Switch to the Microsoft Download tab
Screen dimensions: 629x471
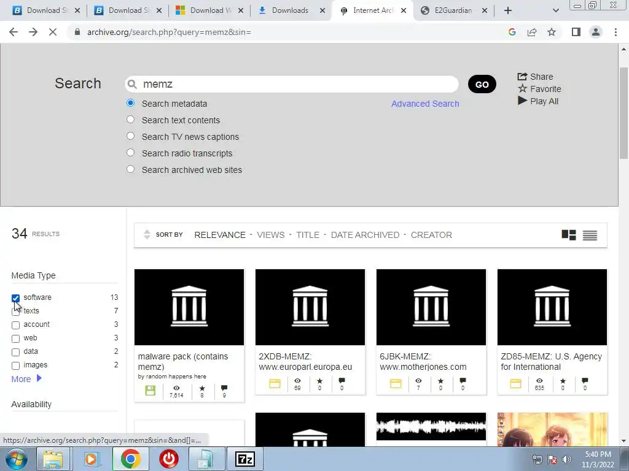[x=209, y=10]
